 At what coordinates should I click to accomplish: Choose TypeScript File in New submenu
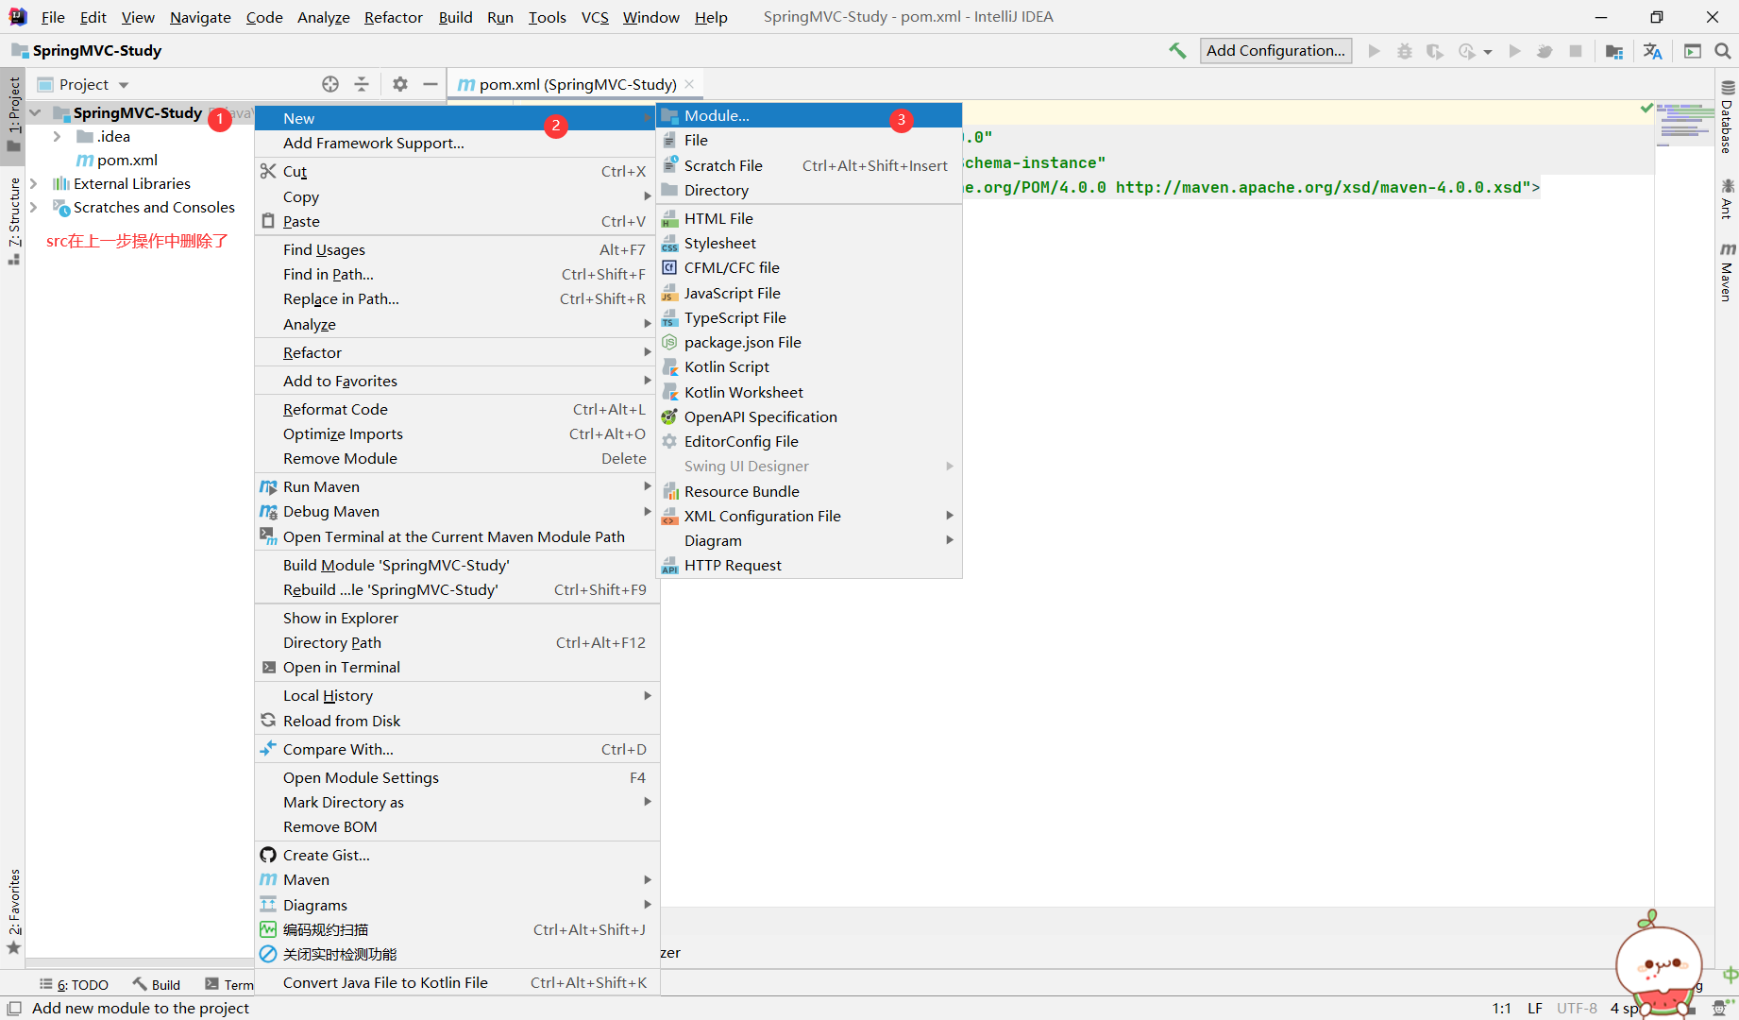tap(809, 317)
